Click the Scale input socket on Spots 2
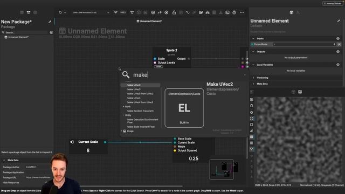 [155, 59]
